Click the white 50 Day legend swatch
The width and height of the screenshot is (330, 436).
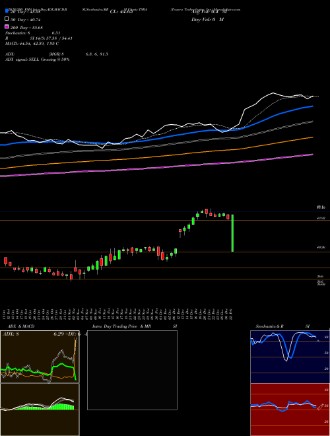(x=7, y=19)
